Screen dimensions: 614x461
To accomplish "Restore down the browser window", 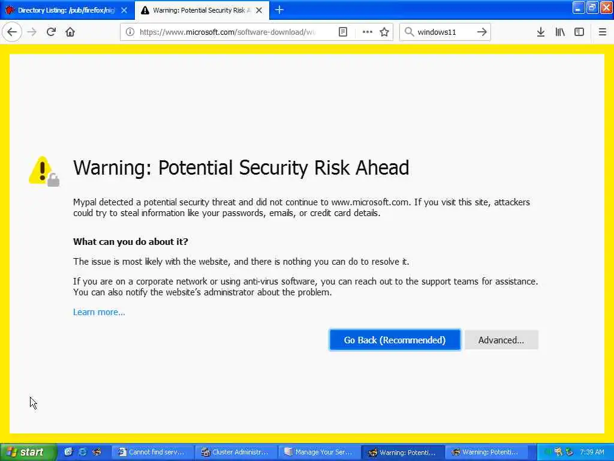I will tap(592, 7).
